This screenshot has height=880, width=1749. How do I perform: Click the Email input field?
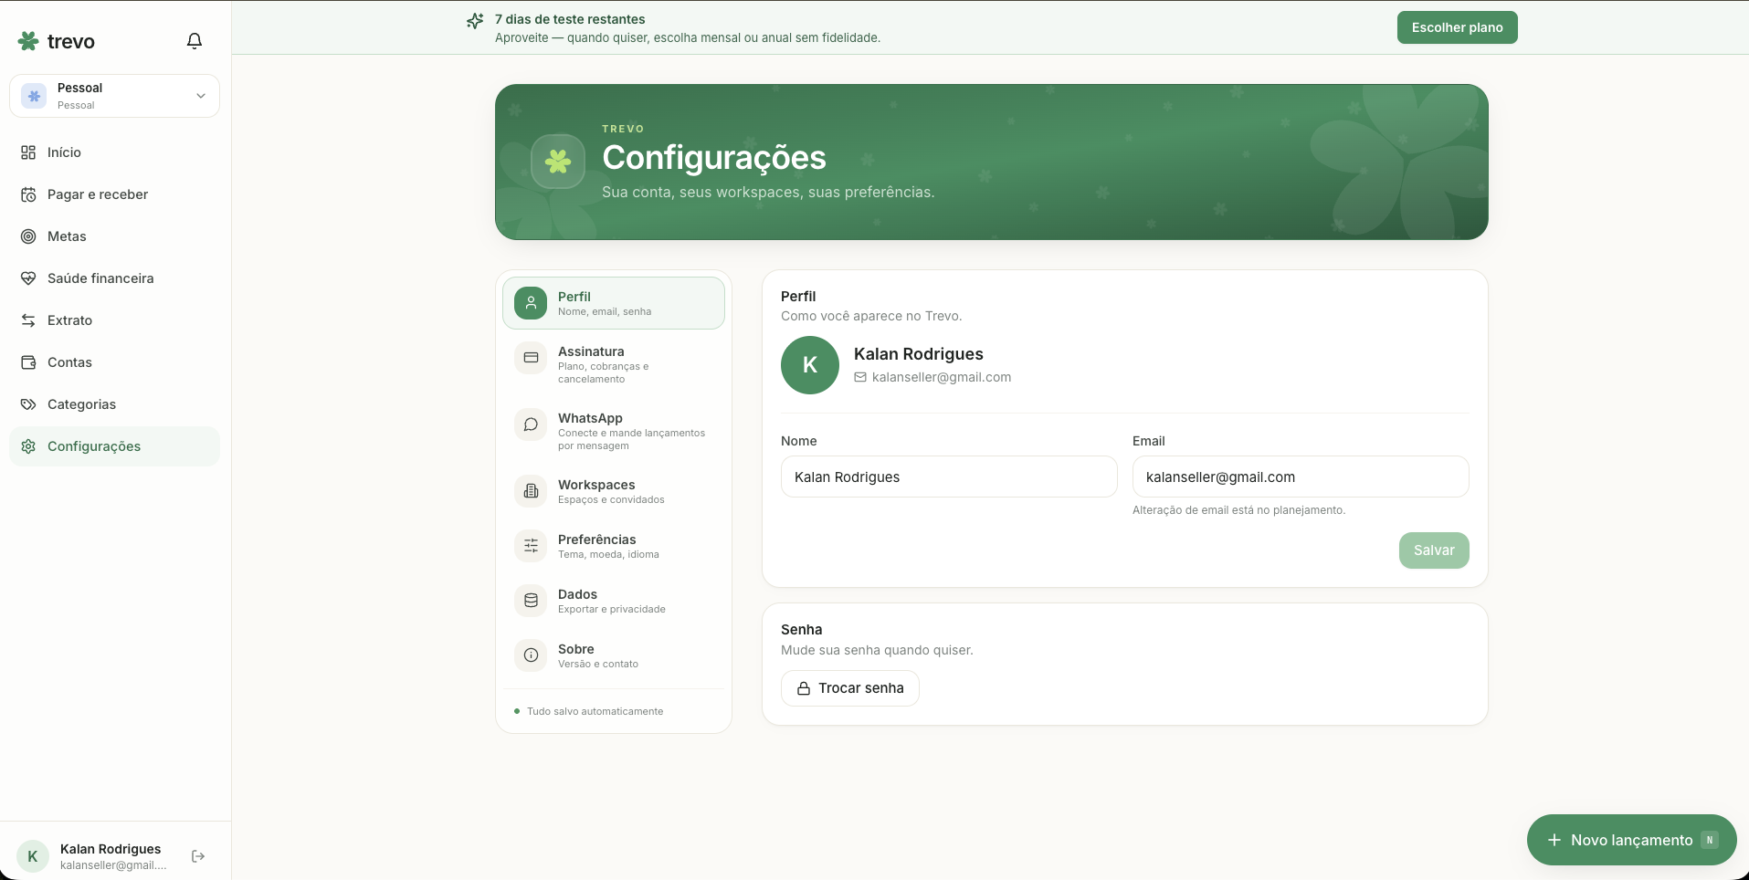pos(1301,477)
